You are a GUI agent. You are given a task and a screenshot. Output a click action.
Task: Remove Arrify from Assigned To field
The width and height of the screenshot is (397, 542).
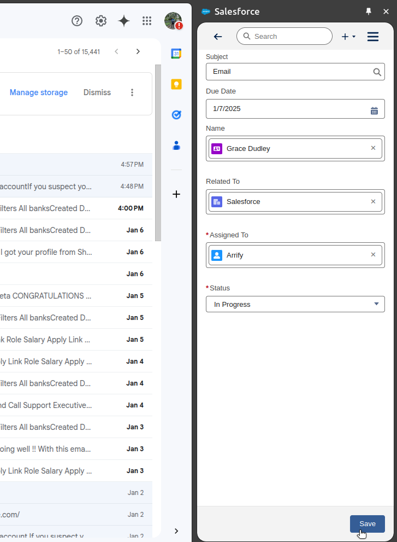pos(373,255)
